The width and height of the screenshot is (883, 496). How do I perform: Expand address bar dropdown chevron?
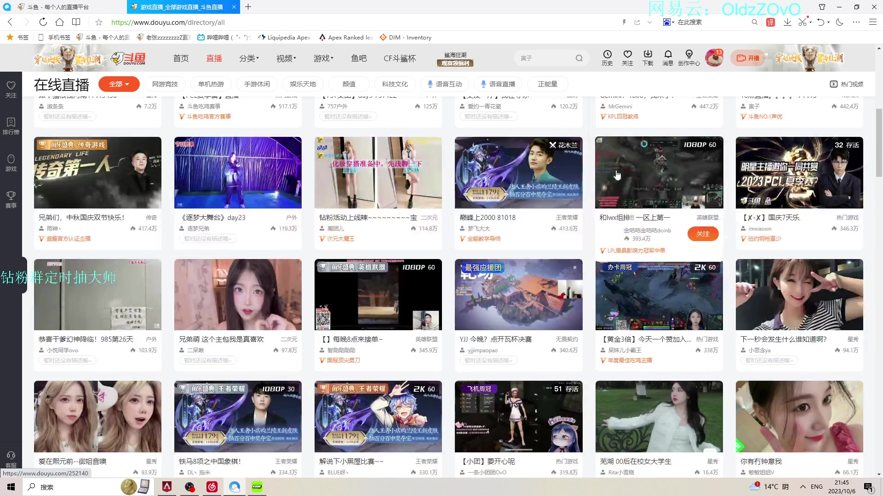pyautogui.click(x=649, y=22)
